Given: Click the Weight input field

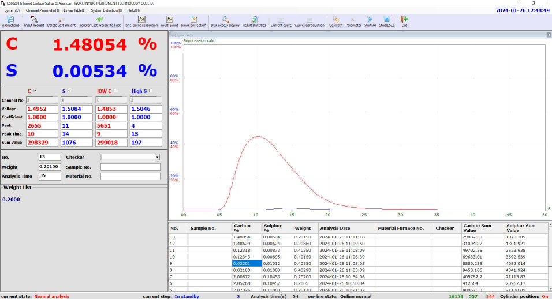Looking at the screenshot, I should coord(50,167).
